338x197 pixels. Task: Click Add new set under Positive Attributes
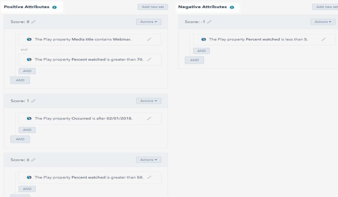[153, 7]
